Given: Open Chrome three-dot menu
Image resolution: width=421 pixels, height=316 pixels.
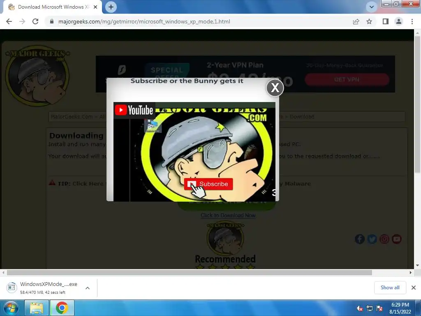Looking at the screenshot, I should 412,21.
